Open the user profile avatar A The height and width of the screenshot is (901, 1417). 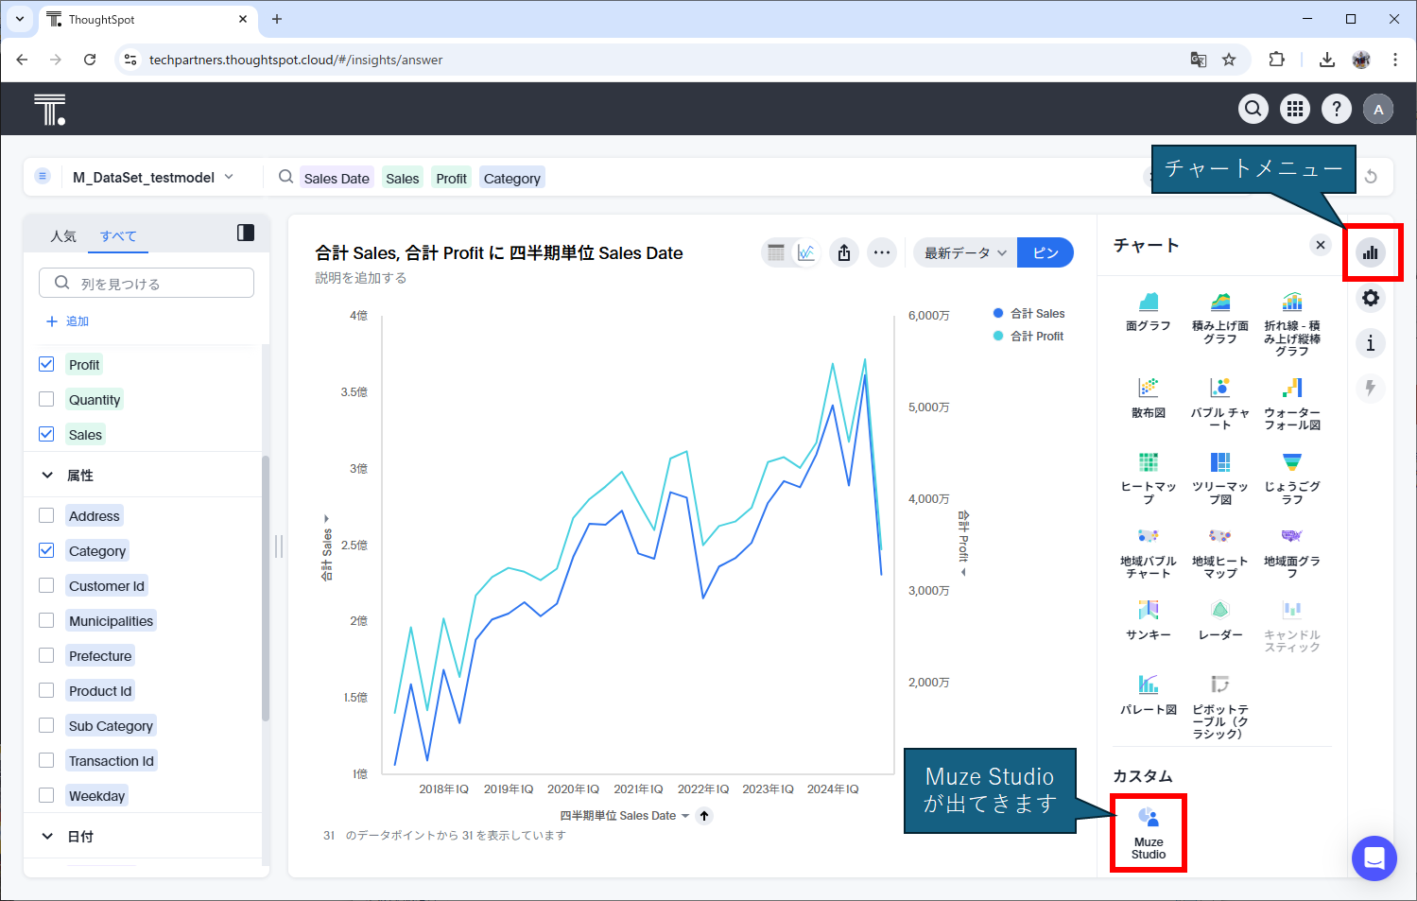pyautogui.click(x=1378, y=109)
